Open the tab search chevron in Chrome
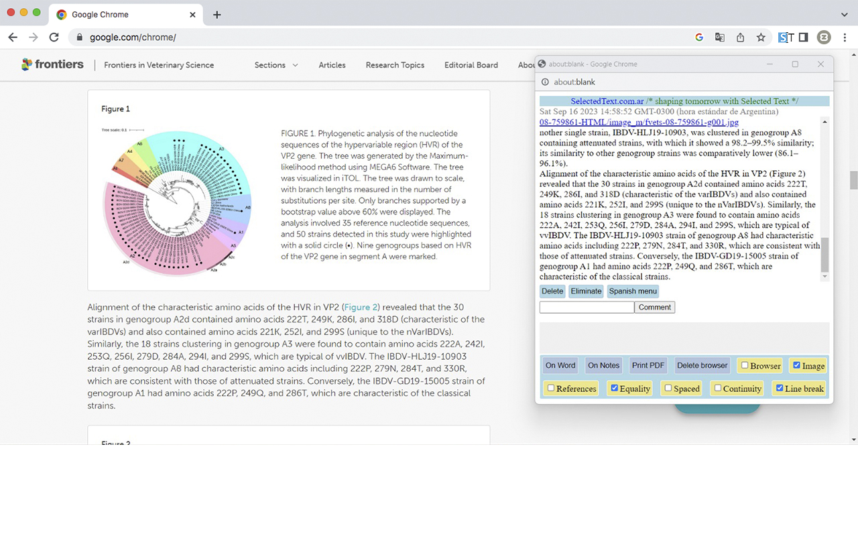This screenshot has width=858, height=536. pos(844,15)
